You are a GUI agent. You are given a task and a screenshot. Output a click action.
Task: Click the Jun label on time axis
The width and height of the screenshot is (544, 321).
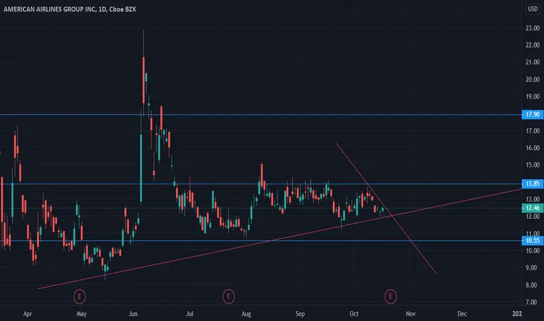(133, 314)
